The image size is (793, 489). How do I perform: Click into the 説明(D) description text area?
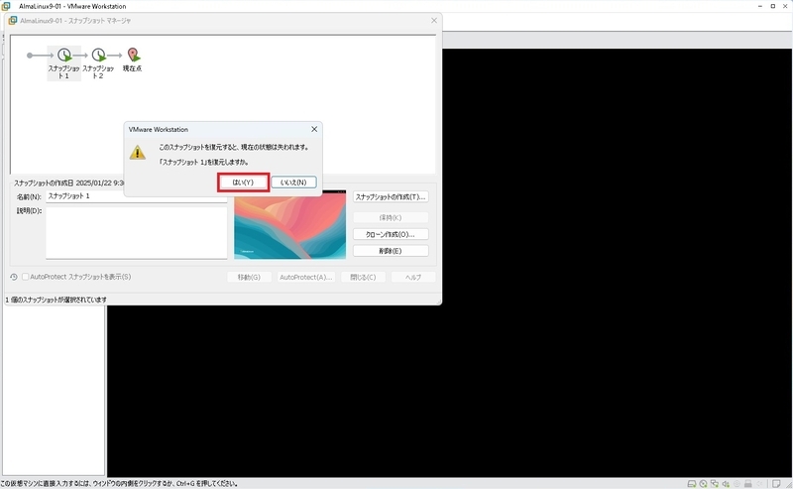137,233
